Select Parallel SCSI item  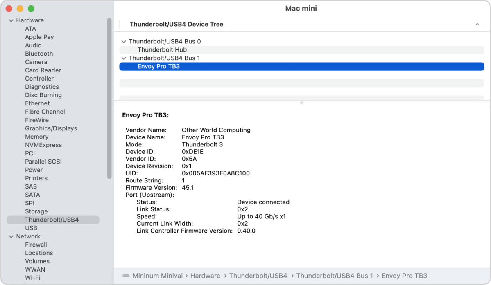[x=43, y=162]
